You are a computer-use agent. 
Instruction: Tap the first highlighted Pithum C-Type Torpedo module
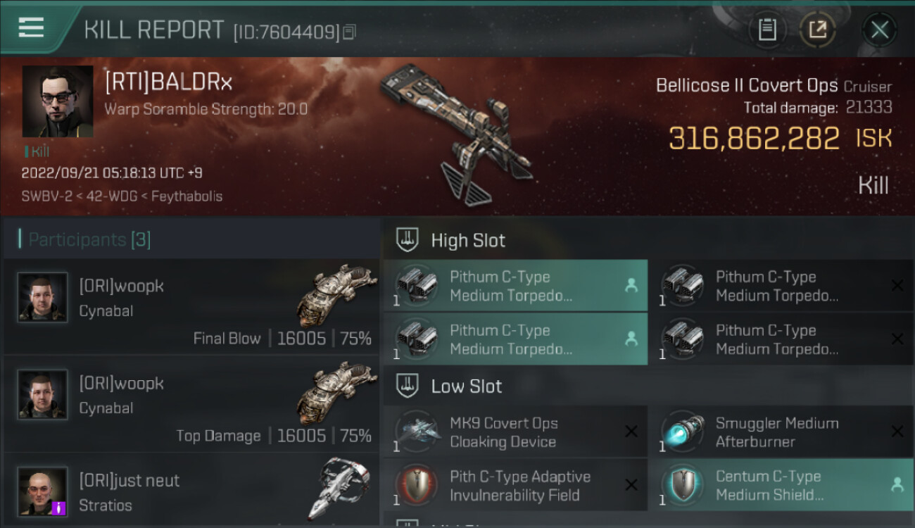[515, 286]
